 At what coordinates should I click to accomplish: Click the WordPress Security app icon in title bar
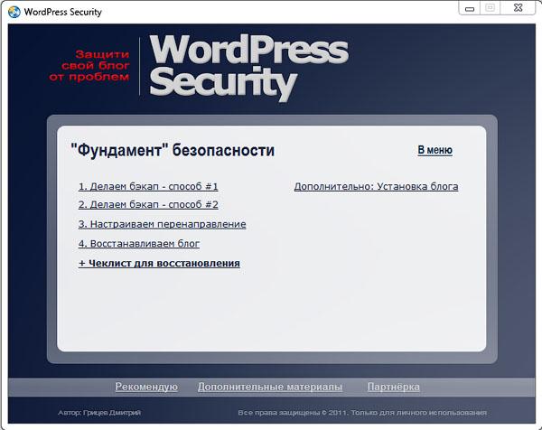14,12
